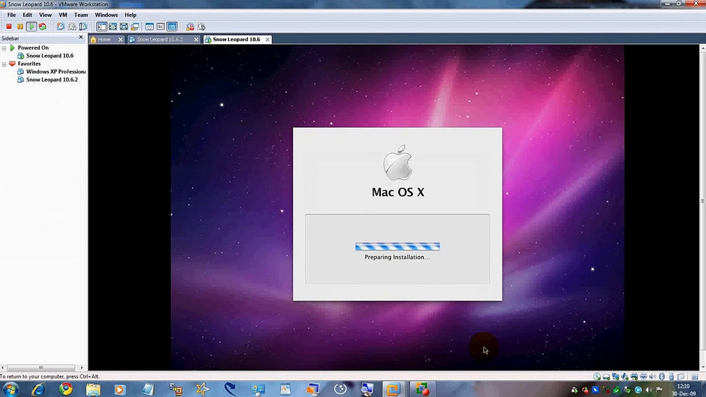
Task: Collapse the Favorites group
Action: (4, 64)
